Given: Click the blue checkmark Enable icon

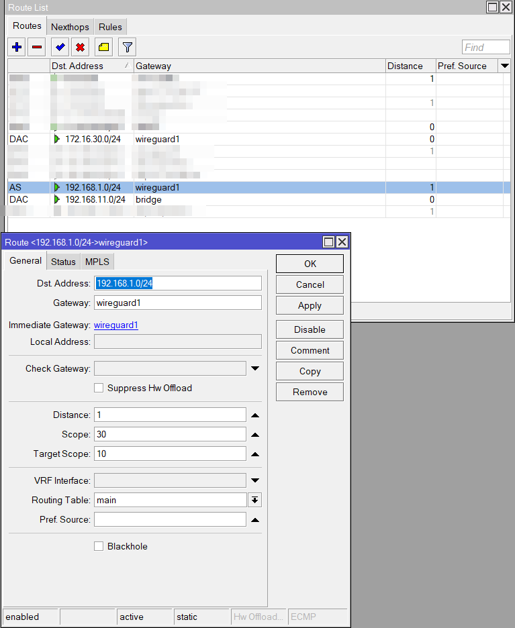Looking at the screenshot, I should tap(60, 47).
